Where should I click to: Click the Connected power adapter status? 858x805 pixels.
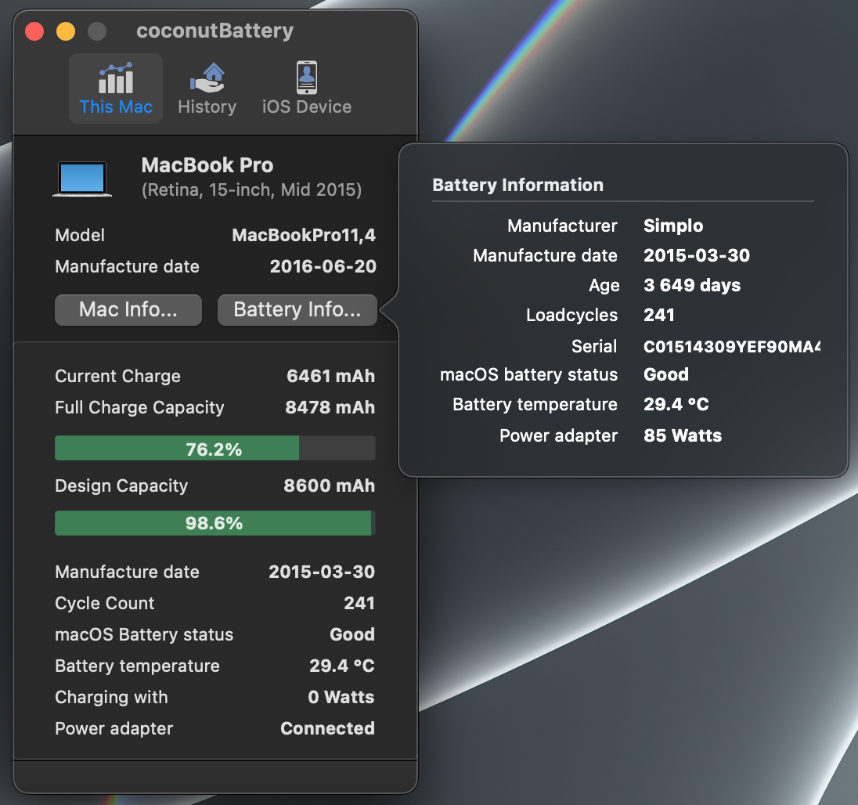[x=327, y=728]
